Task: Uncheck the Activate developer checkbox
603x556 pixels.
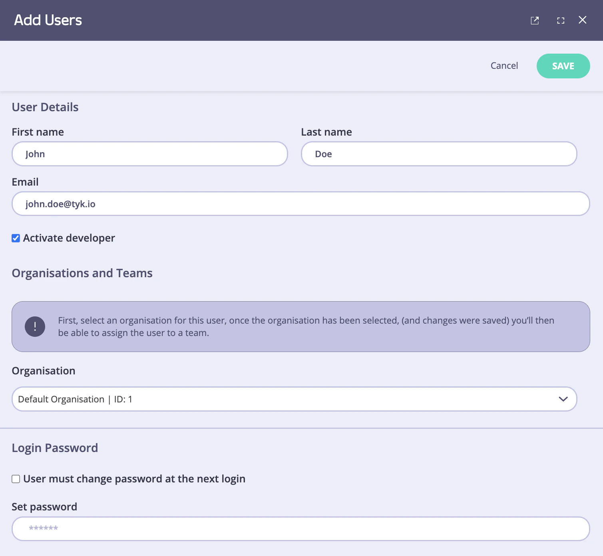Action: pyautogui.click(x=16, y=238)
